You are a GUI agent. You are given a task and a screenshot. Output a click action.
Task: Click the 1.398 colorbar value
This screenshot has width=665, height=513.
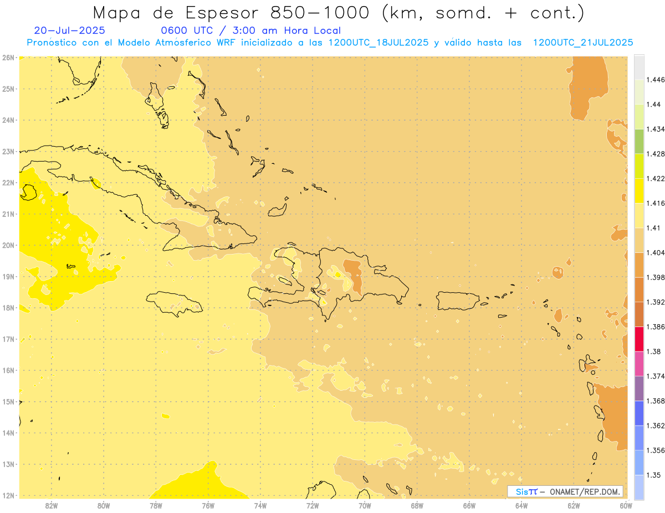pos(656,277)
